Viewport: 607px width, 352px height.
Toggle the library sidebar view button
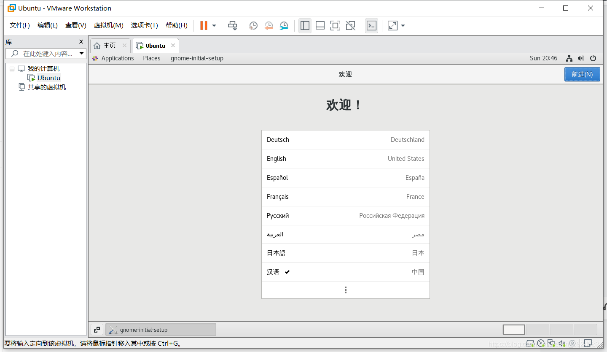305,26
